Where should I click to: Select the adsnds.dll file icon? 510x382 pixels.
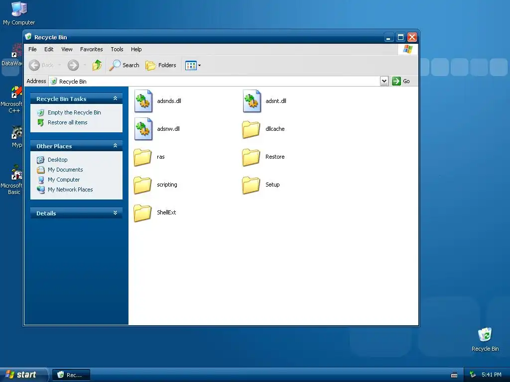pos(143,101)
